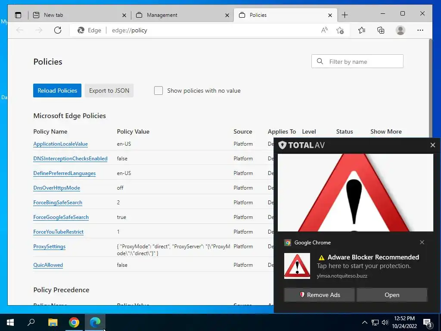Click ProxySettings policy value text
Screen dimensions: 441x331
(x=173, y=250)
